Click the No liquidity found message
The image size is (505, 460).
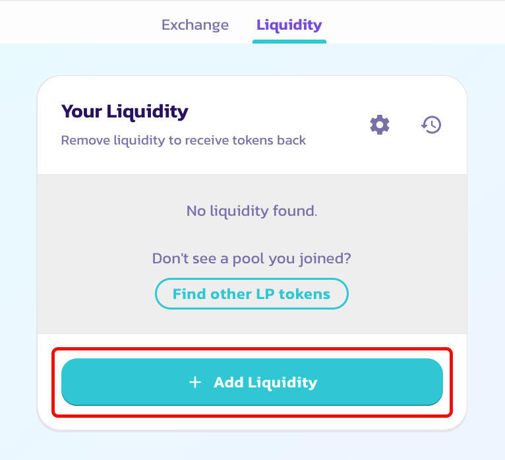click(252, 211)
